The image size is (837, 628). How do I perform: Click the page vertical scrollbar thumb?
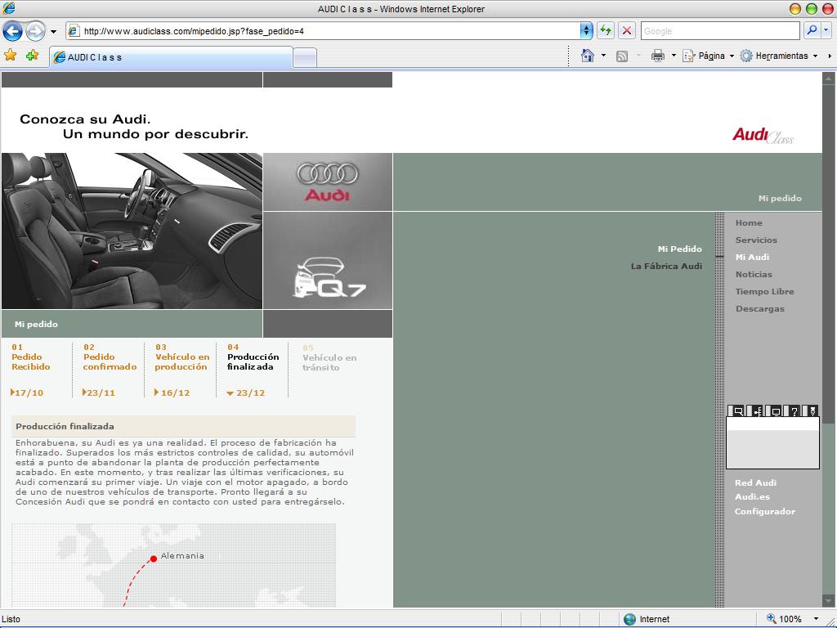pos(828,254)
